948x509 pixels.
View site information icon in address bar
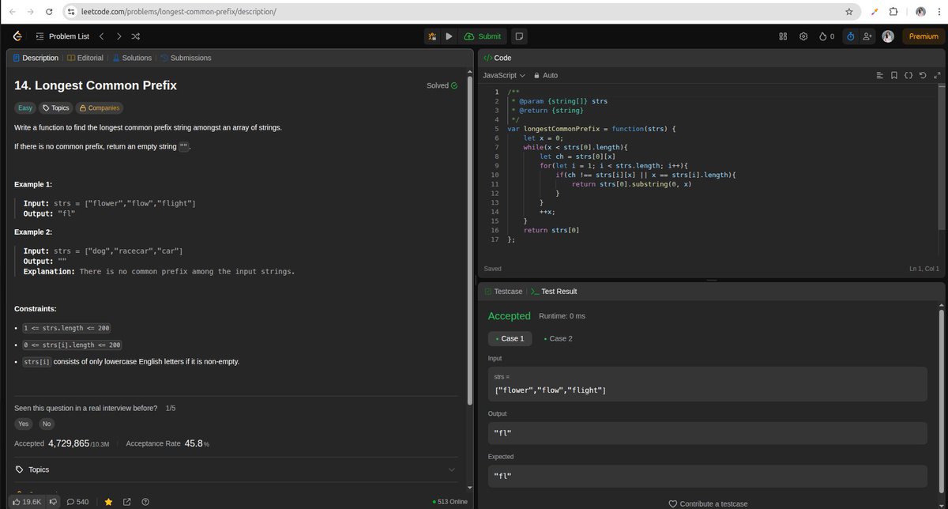coord(71,12)
